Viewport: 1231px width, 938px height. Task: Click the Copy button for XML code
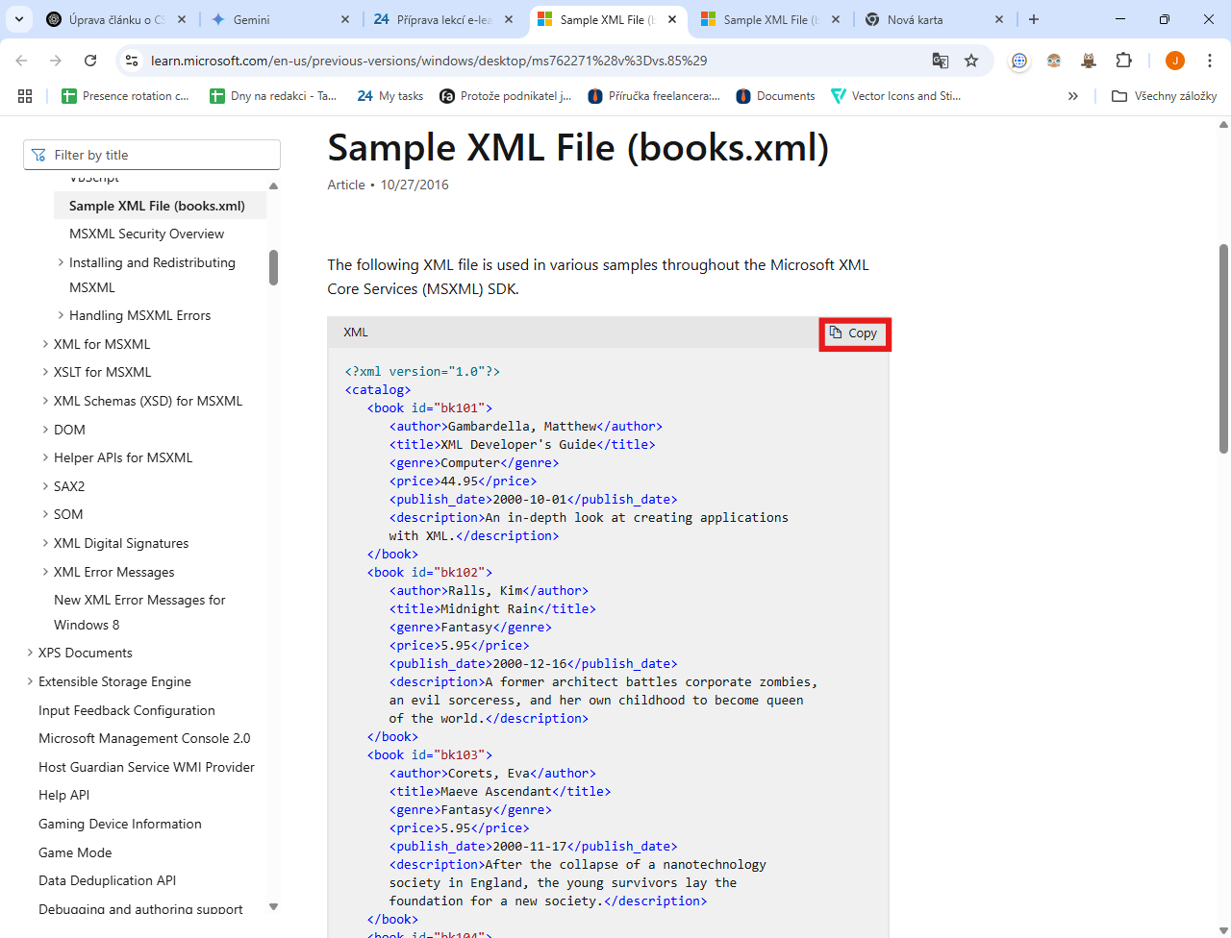point(854,333)
